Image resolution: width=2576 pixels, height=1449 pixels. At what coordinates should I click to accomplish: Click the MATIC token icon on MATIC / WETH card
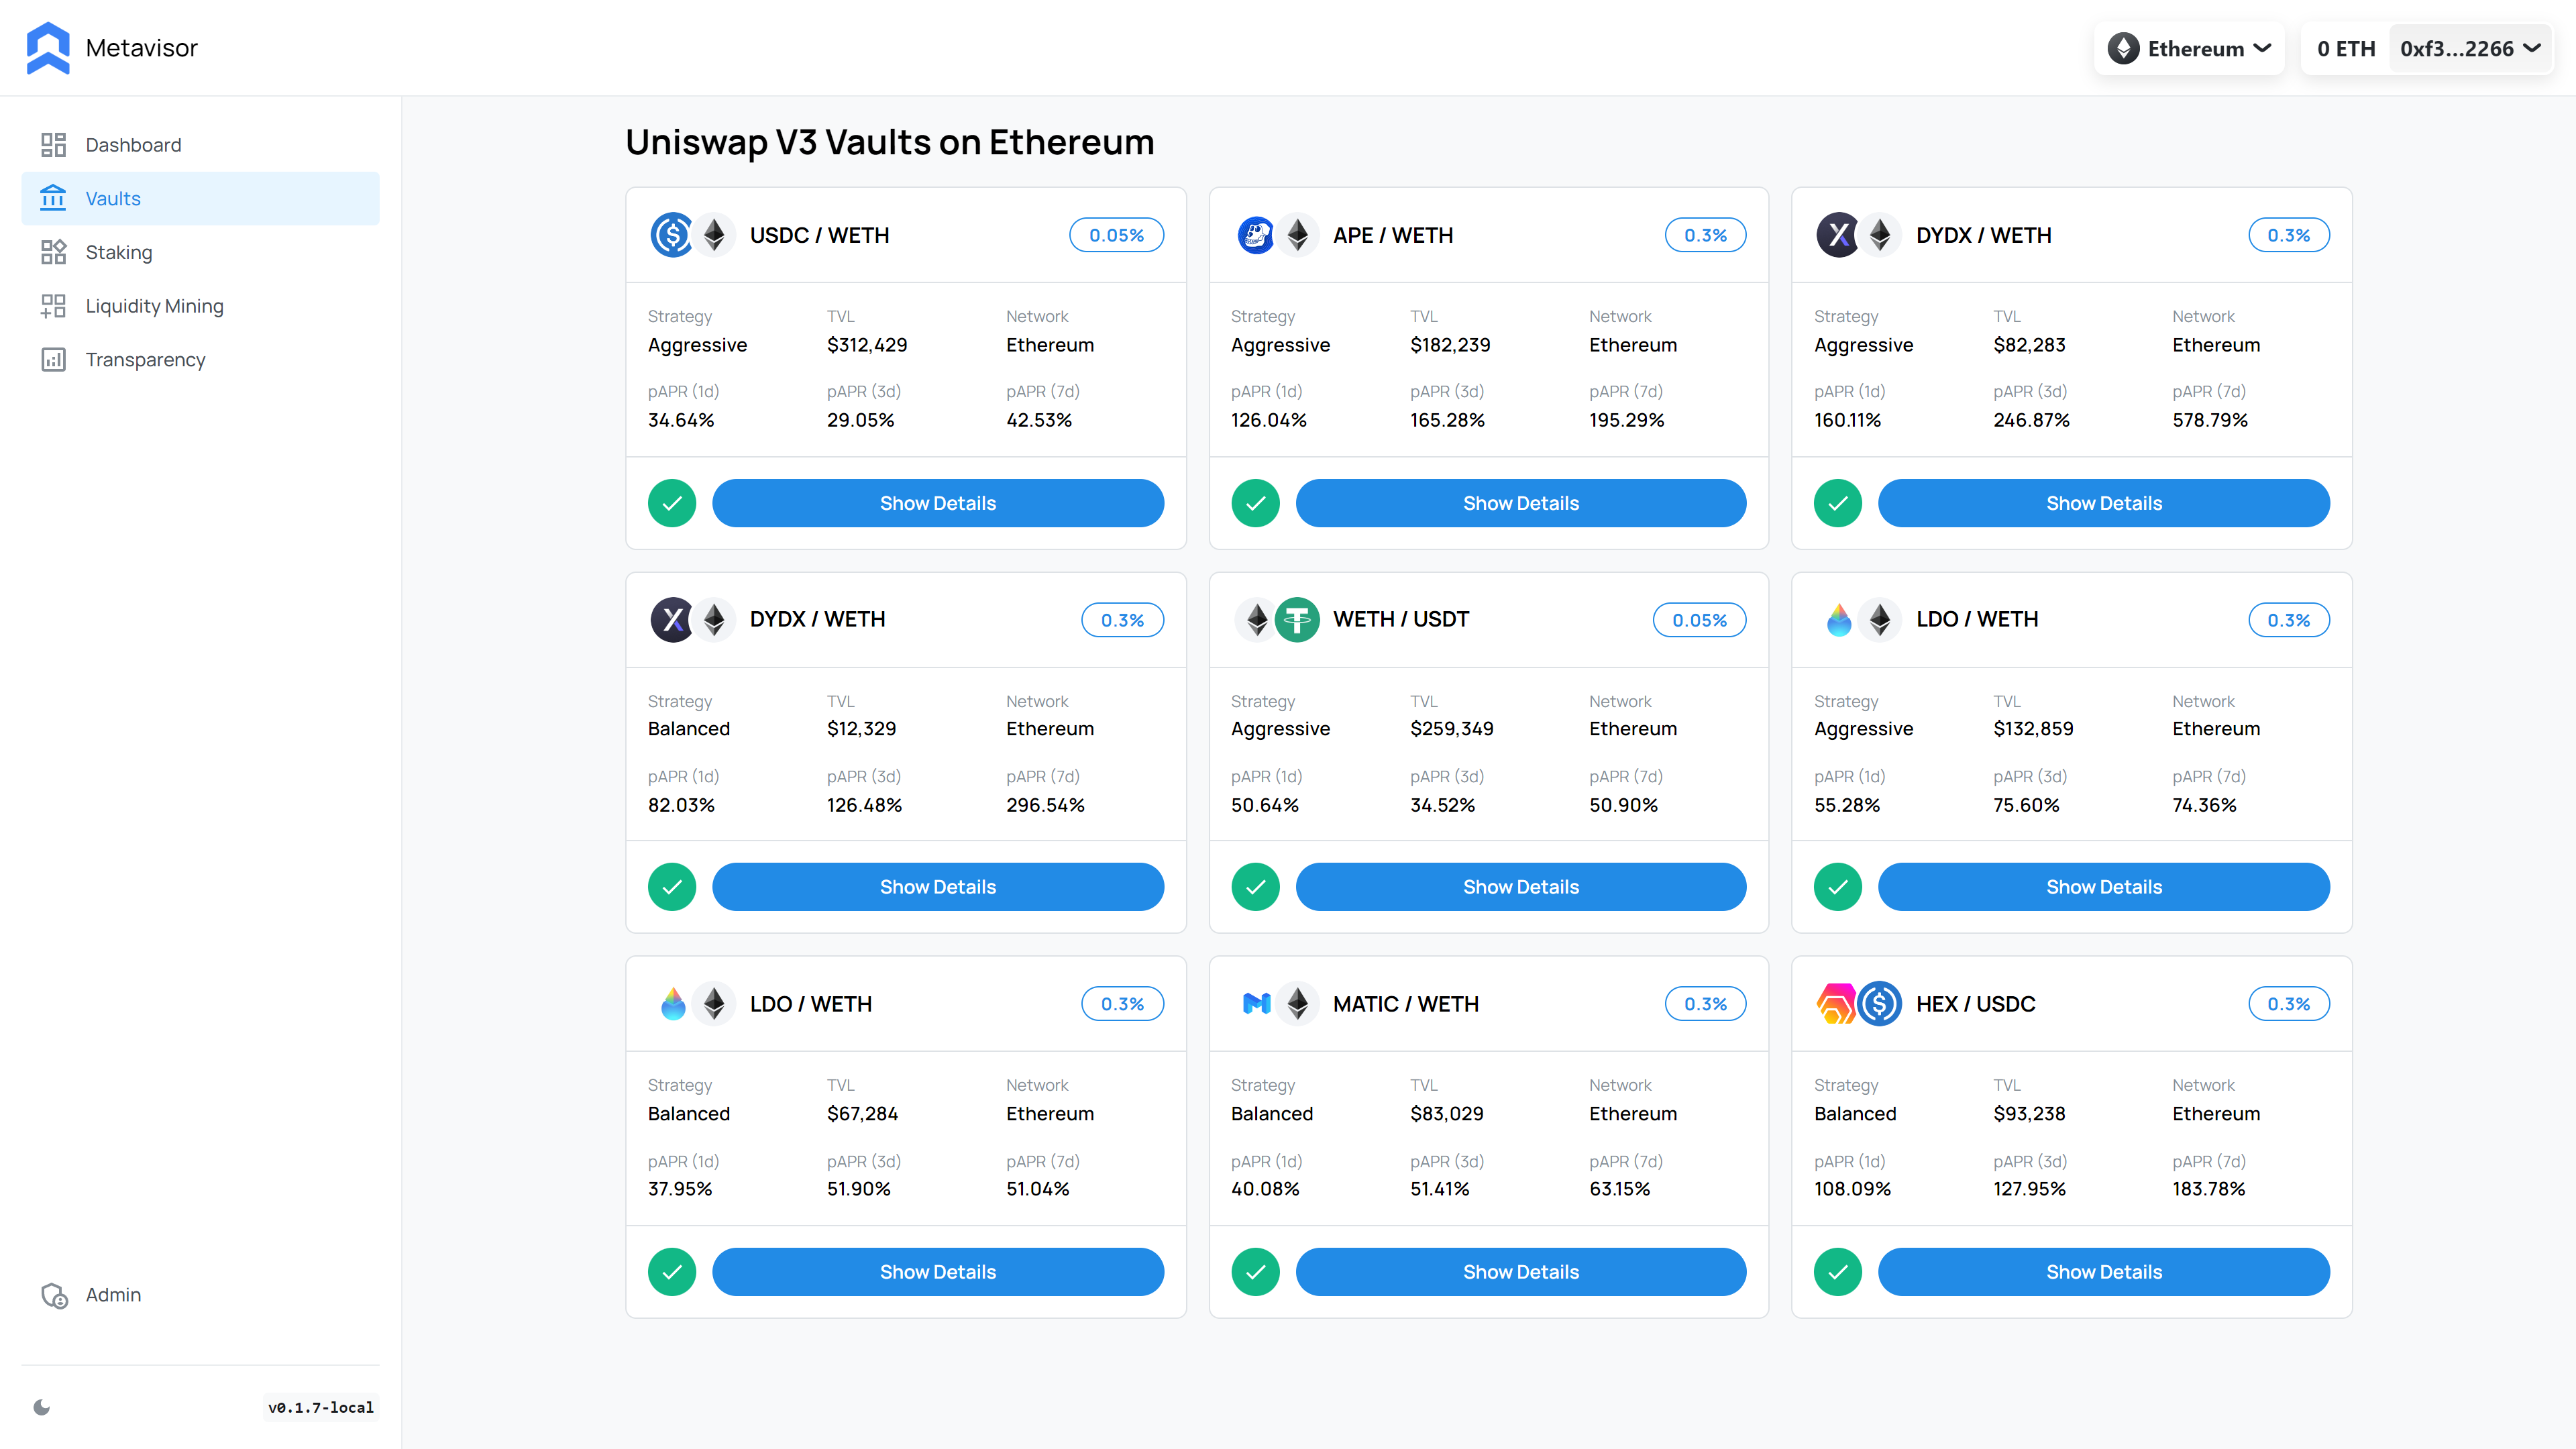(x=1256, y=1004)
